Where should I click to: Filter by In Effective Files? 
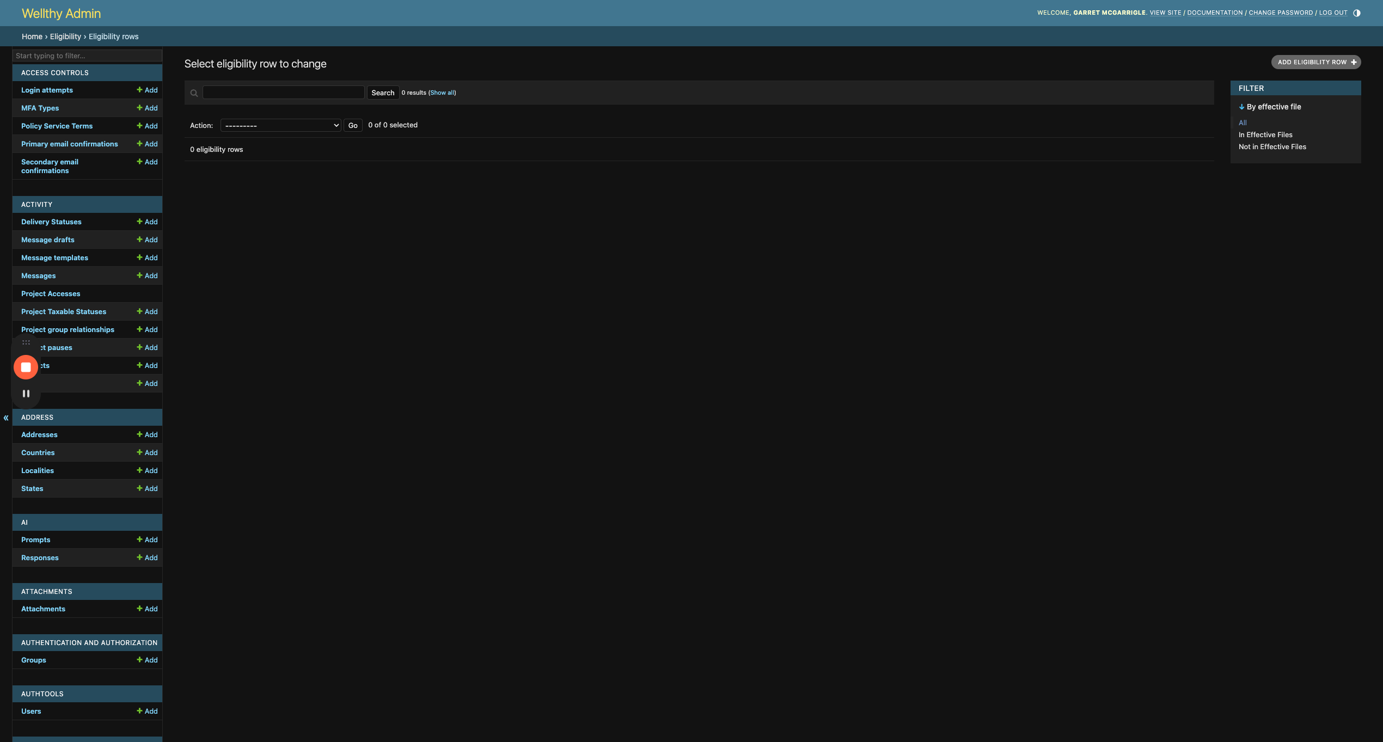point(1265,134)
